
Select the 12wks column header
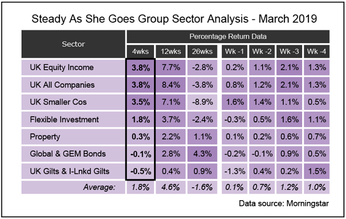coord(170,52)
